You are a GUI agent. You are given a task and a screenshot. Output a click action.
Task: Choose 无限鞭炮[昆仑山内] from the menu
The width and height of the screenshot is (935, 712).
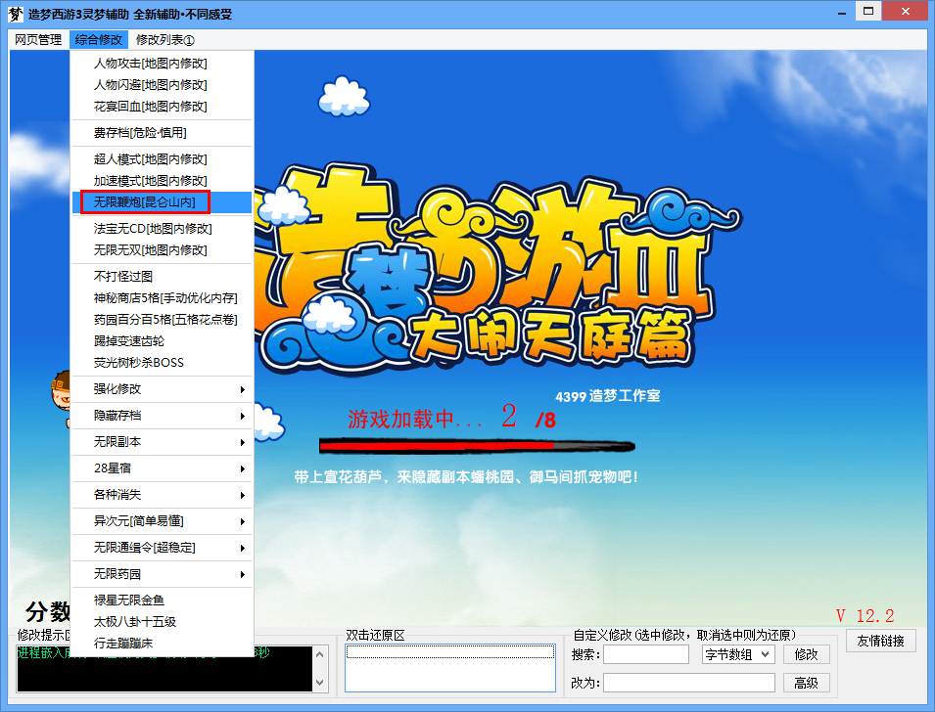(x=144, y=202)
